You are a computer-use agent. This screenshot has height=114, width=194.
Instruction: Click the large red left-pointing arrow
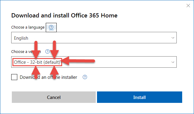78,61
